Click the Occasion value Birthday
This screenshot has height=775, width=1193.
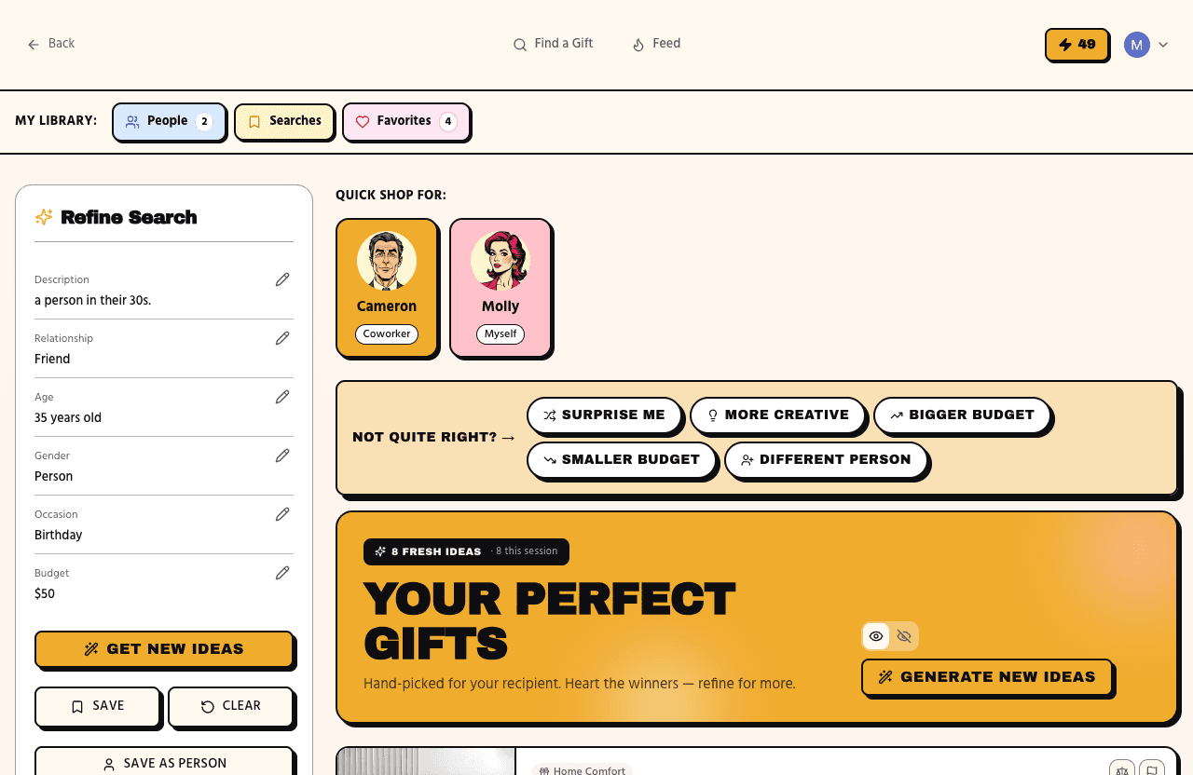point(59,536)
